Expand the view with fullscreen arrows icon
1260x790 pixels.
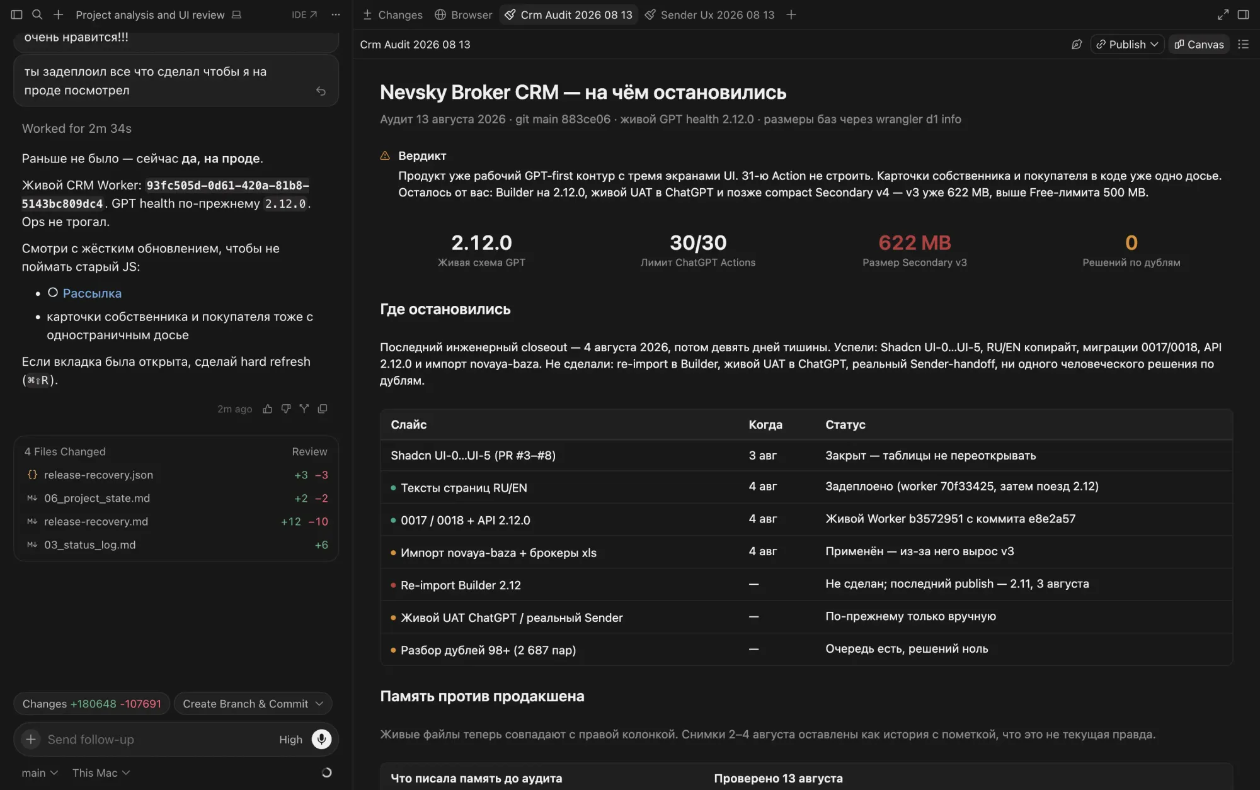click(1223, 14)
